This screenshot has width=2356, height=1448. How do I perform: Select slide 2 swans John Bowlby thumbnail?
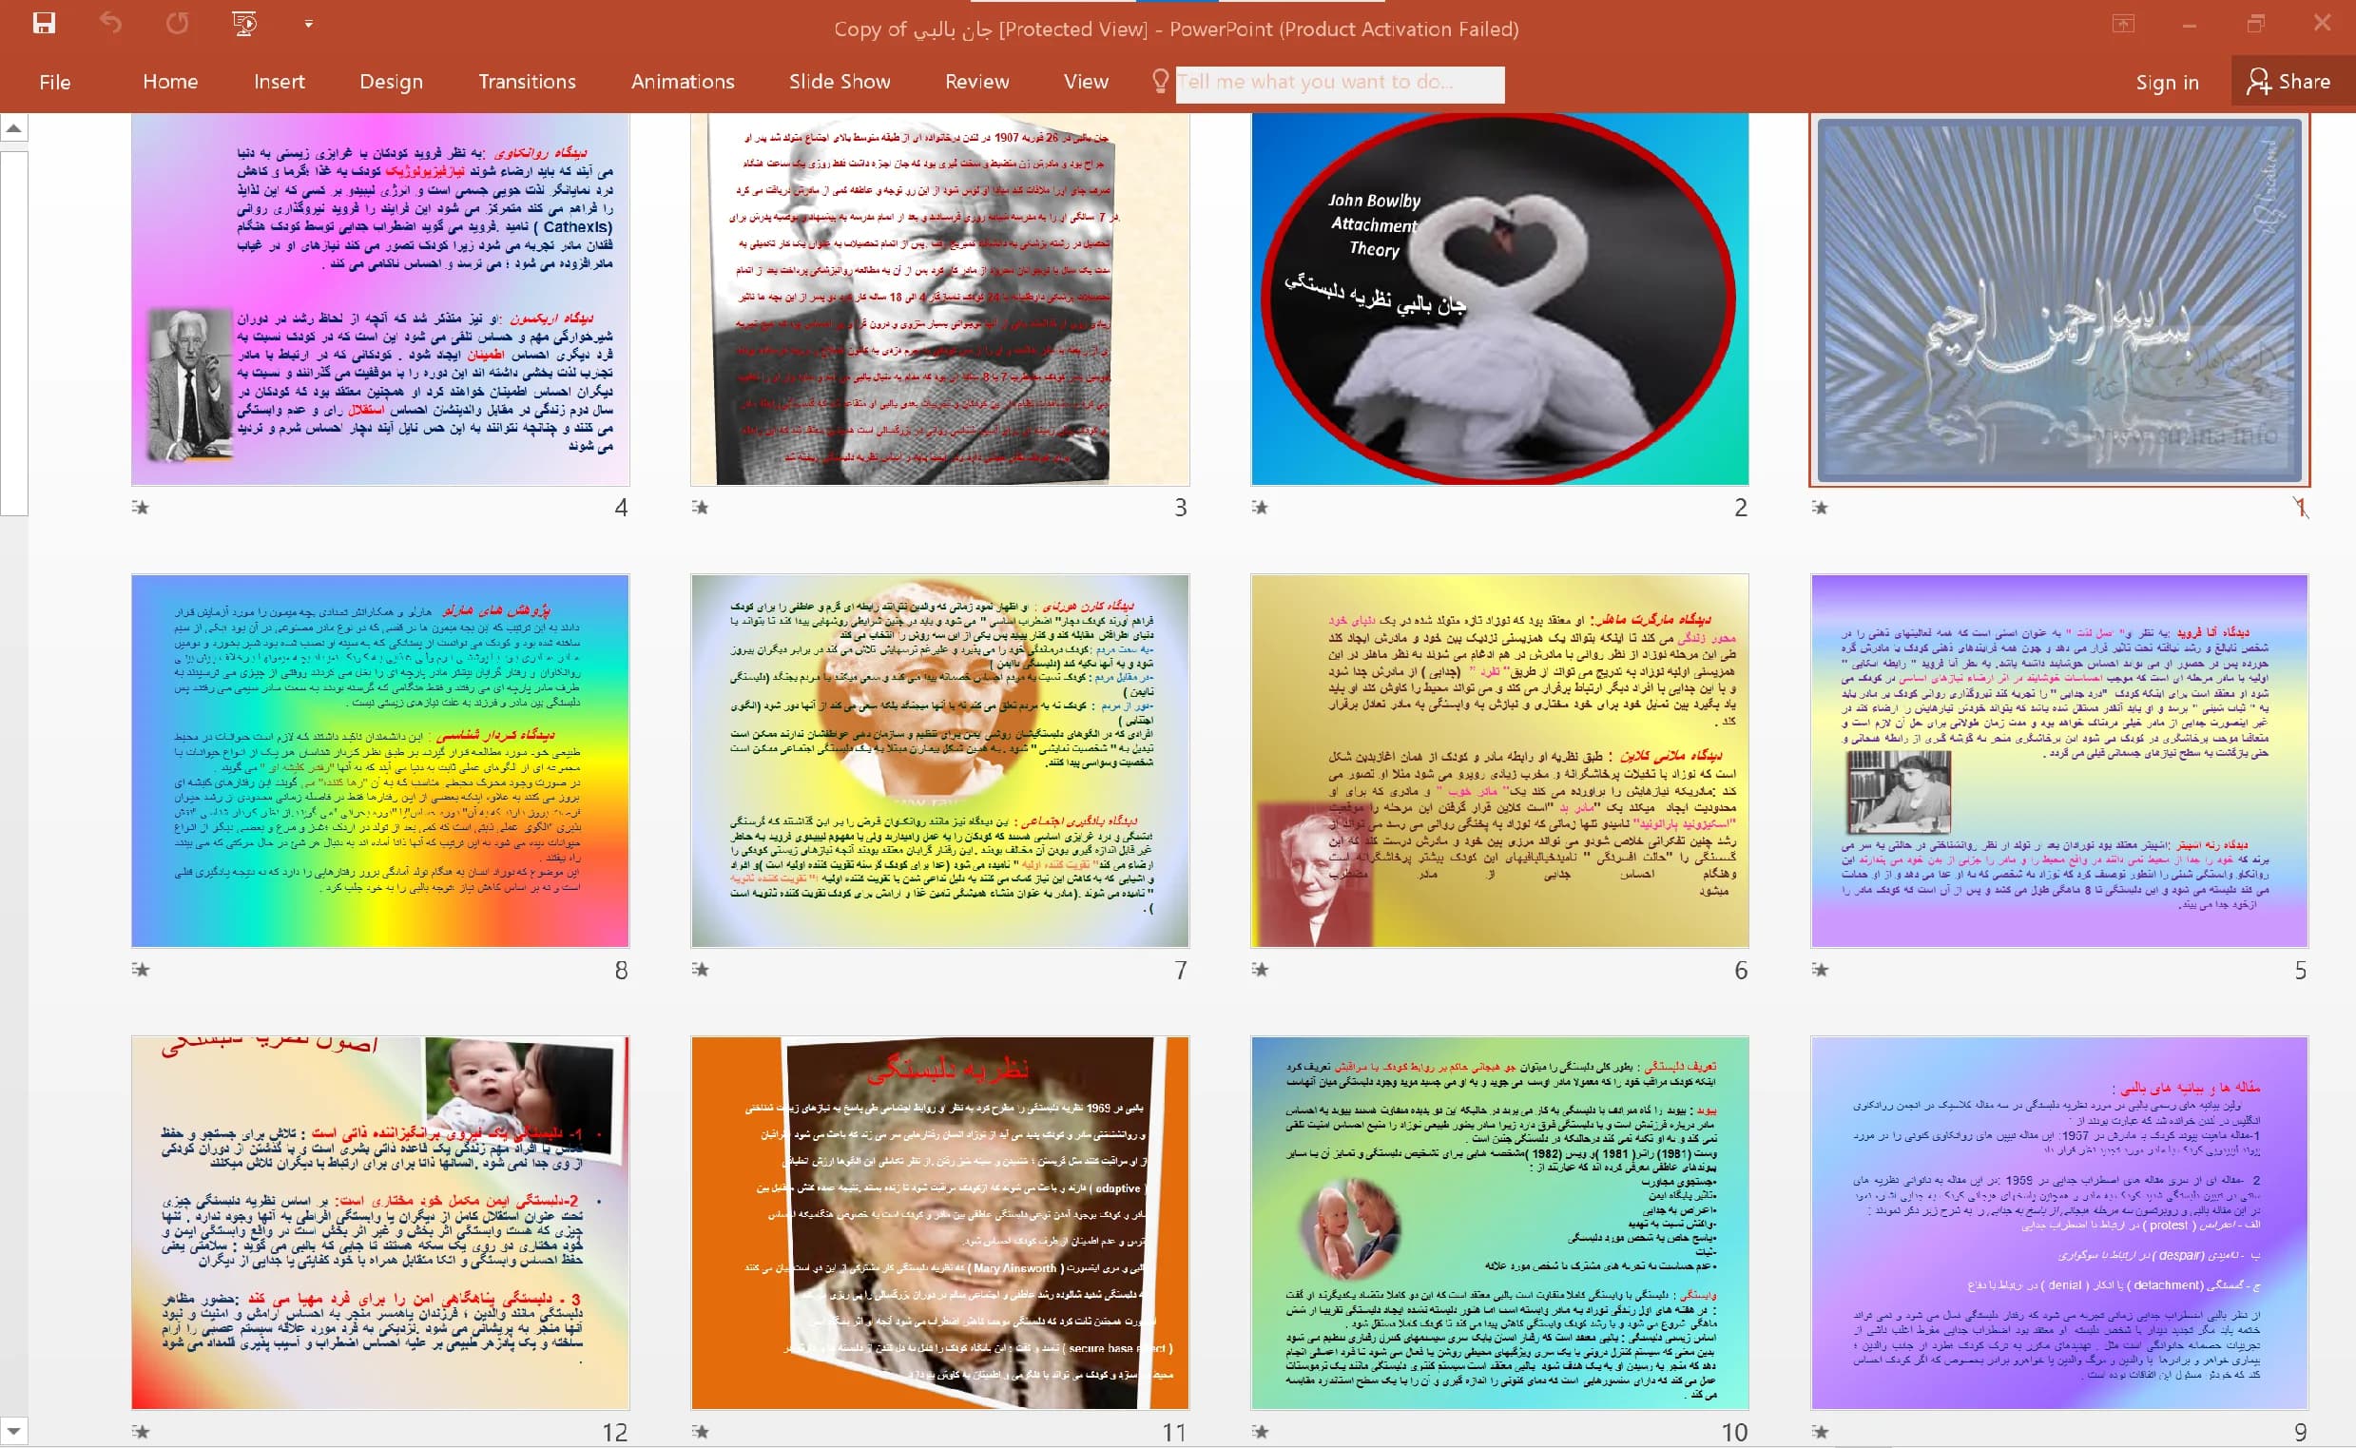[x=1498, y=299]
